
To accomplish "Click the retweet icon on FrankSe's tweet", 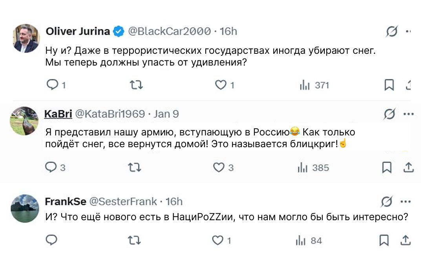I will [135, 239].
